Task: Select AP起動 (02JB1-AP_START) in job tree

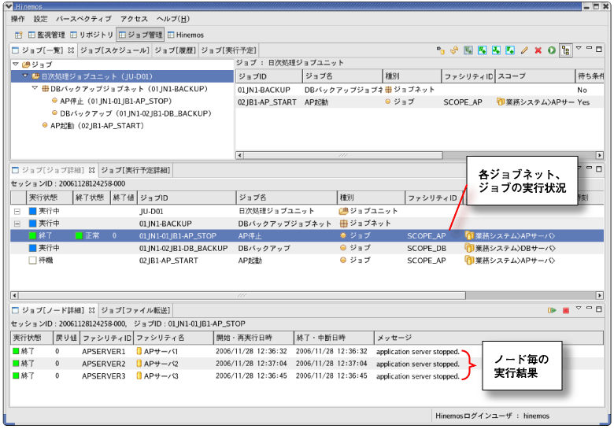Action: click(96, 125)
